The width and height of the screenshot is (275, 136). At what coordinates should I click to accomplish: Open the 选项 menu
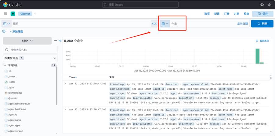207,14
